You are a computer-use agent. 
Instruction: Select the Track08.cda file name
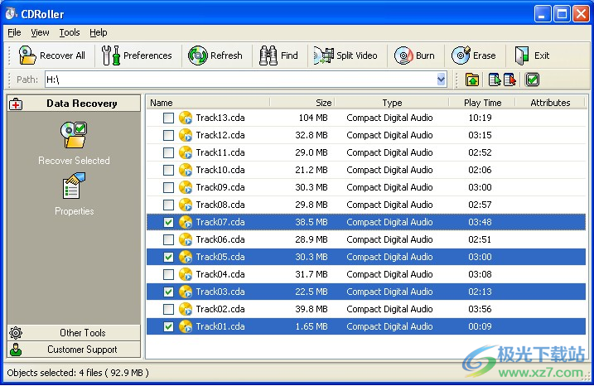[x=220, y=205]
